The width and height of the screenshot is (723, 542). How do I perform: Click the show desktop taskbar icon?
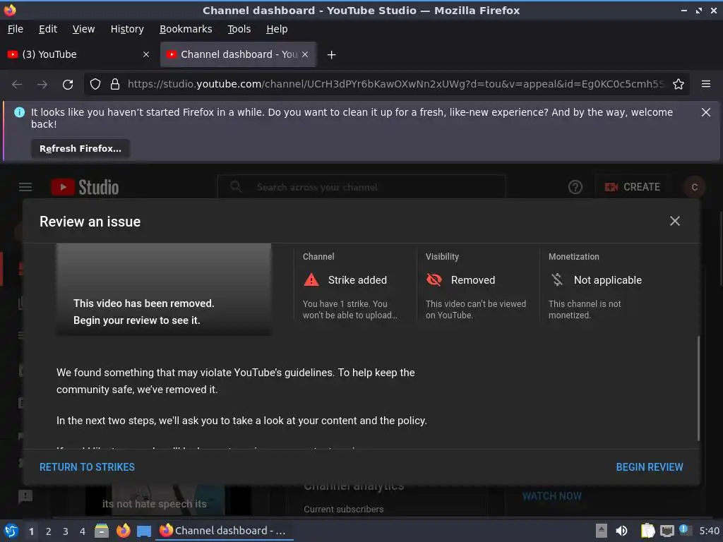pyautogui.click(x=144, y=531)
